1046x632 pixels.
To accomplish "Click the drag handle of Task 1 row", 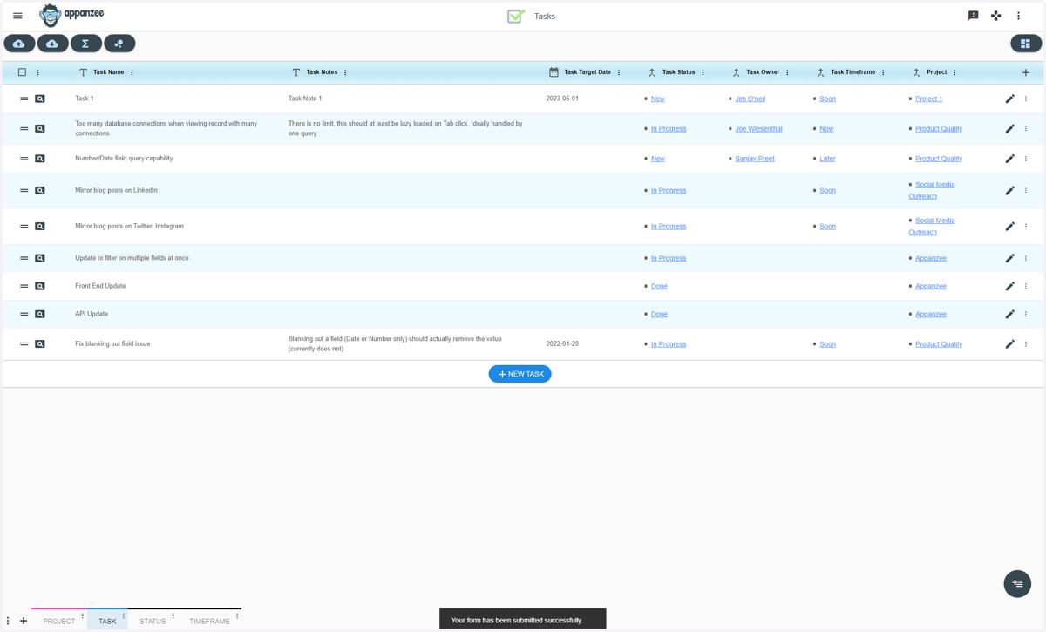I will click(x=24, y=99).
